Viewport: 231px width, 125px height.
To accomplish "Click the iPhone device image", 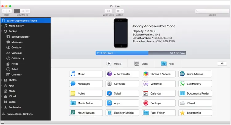I will point(121,33).
